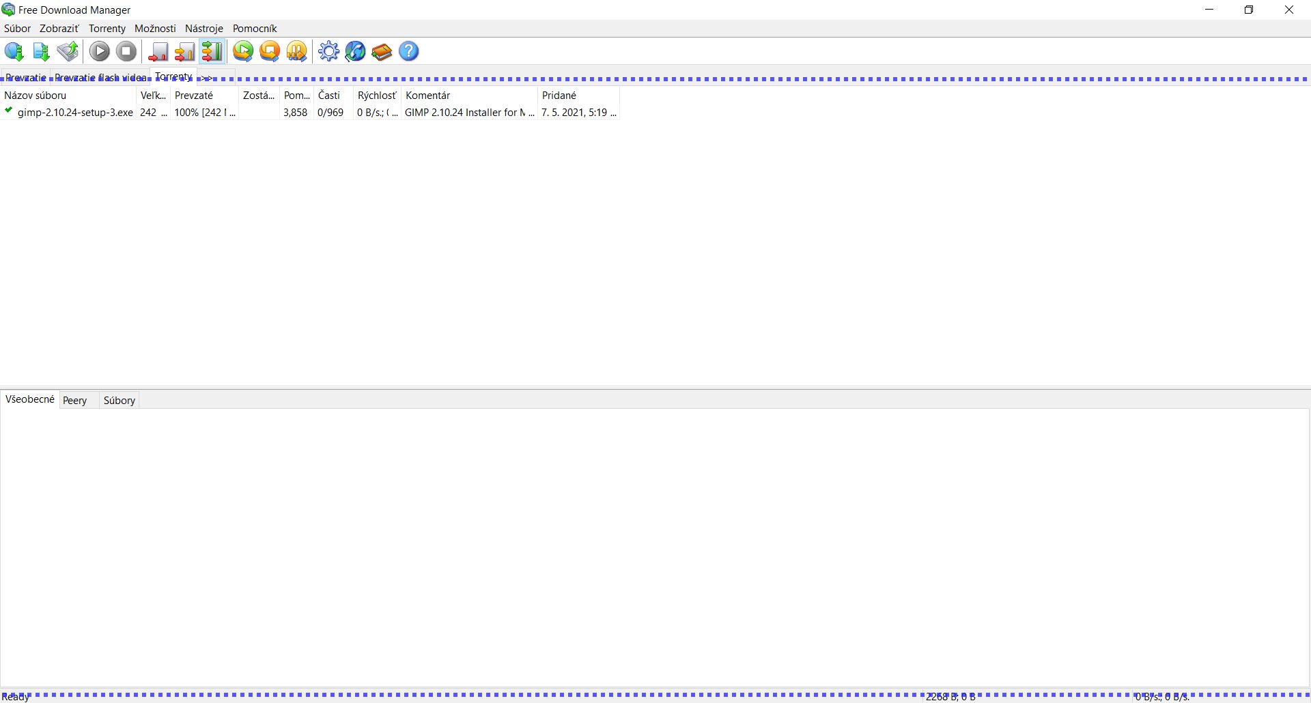The width and height of the screenshot is (1311, 703).
Task: Sort by Komentár column header
Action: pyautogui.click(x=469, y=96)
